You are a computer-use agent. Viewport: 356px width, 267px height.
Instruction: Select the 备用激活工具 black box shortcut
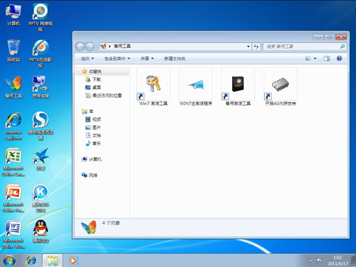(x=238, y=87)
